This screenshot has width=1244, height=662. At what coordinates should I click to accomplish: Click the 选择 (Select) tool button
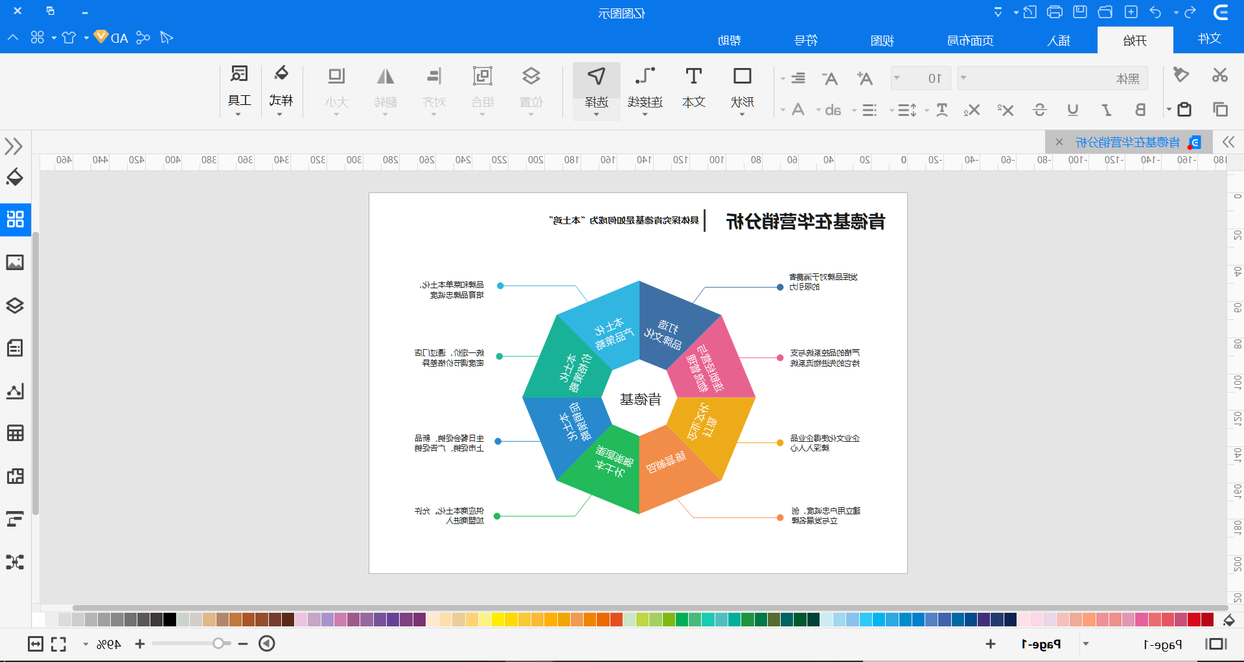(596, 91)
